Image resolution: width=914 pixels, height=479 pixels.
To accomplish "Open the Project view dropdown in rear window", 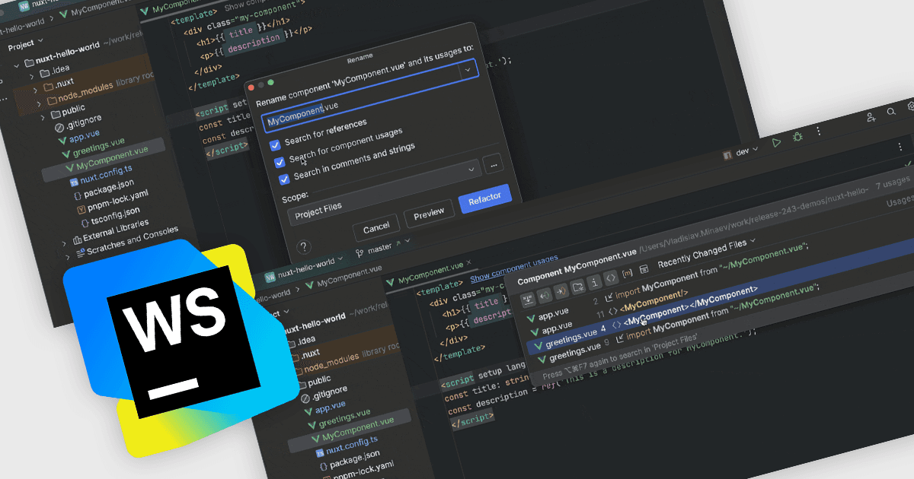I will [40, 40].
